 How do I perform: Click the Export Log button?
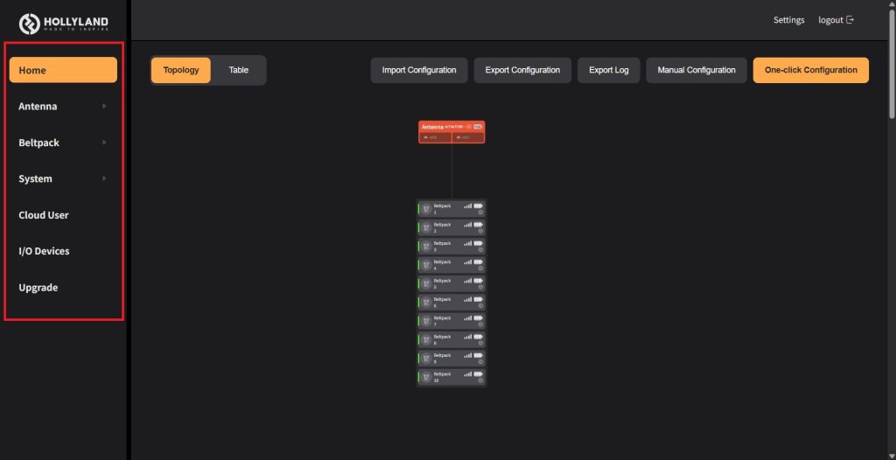pos(608,70)
